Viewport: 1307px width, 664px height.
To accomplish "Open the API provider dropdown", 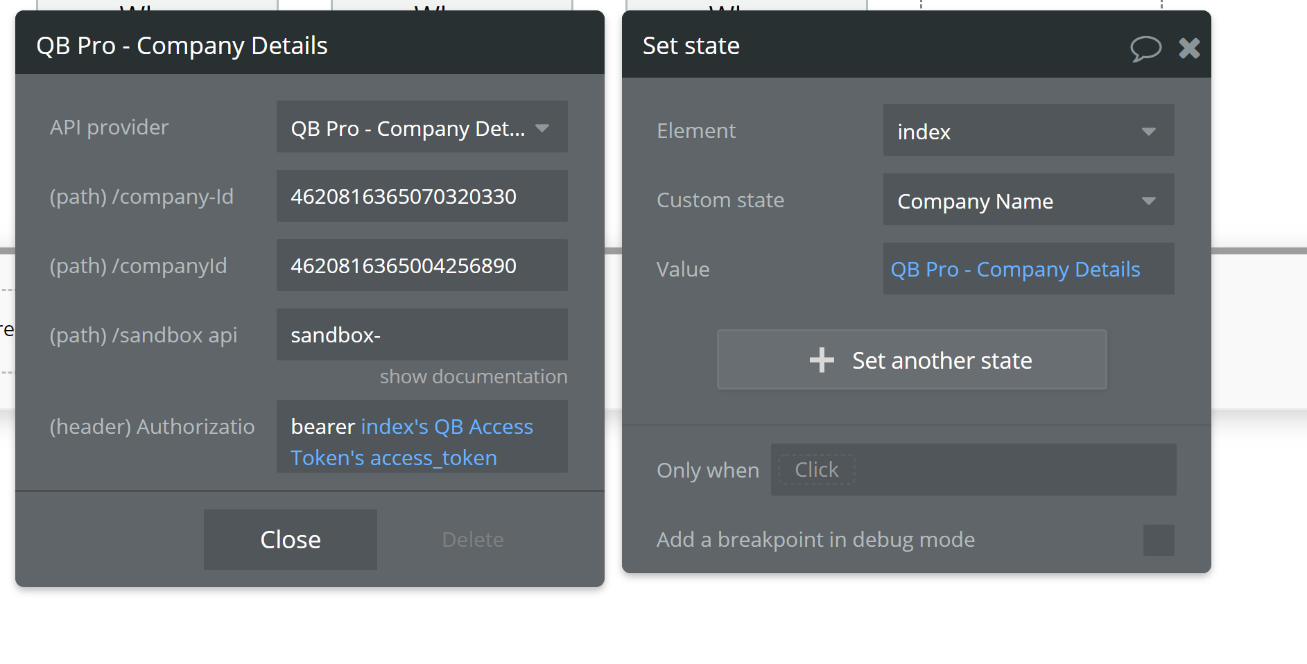I will pyautogui.click(x=422, y=127).
